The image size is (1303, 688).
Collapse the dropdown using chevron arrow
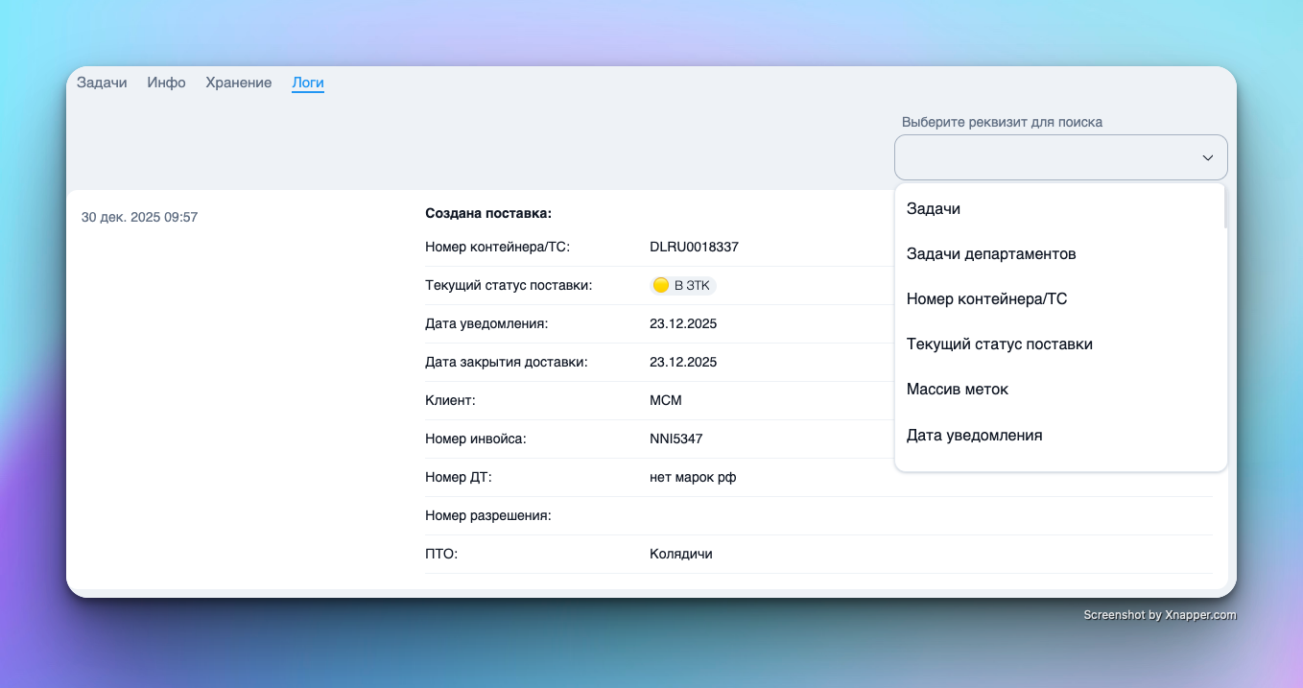pos(1208,157)
